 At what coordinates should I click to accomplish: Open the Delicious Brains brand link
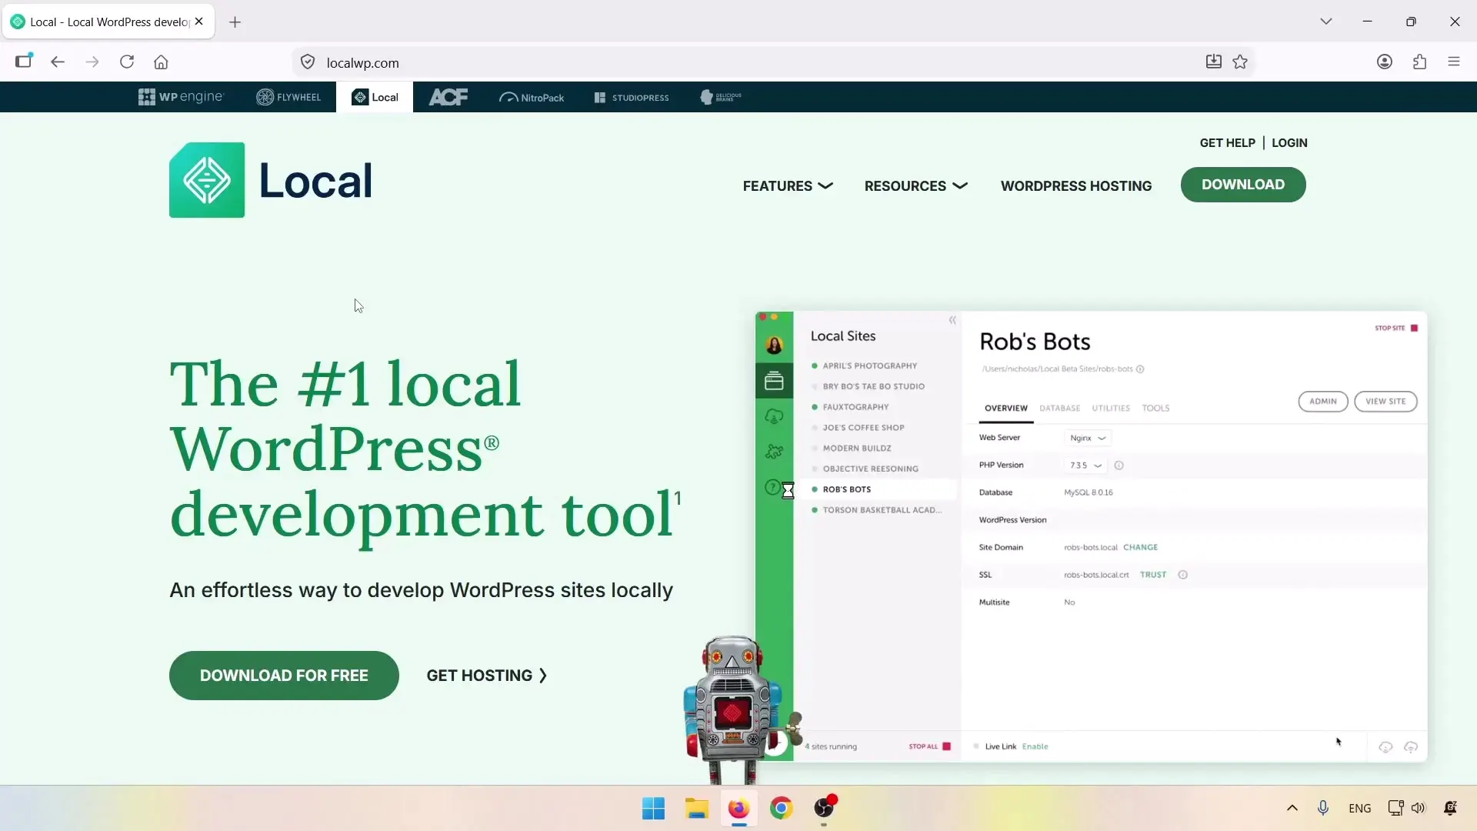coord(721,97)
